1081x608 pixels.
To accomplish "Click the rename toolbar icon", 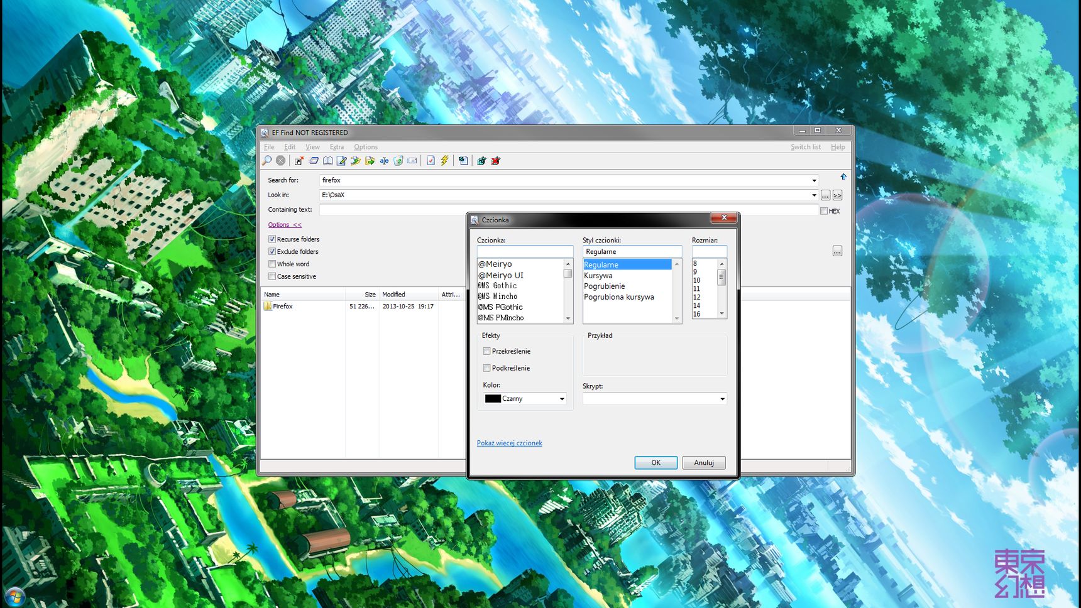I will pyautogui.click(x=384, y=161).
